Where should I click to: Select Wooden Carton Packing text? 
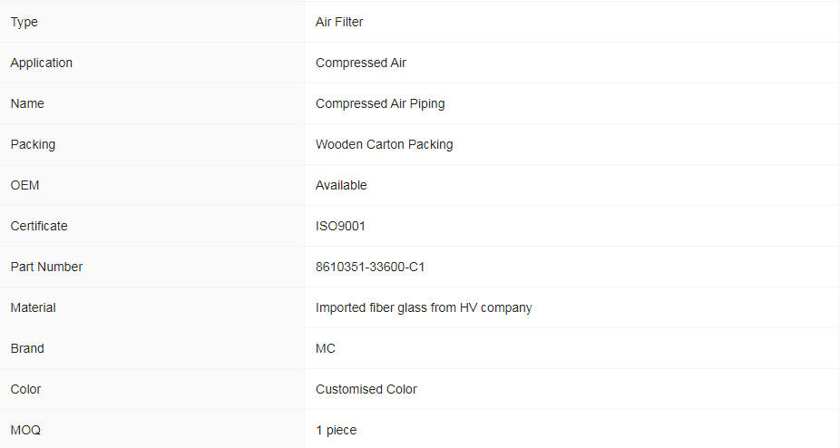[x=384, y=144]
